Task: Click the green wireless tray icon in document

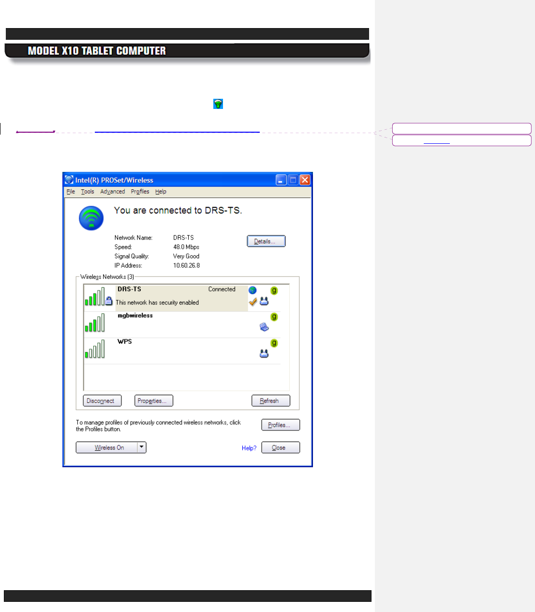Action: point(218,104)
